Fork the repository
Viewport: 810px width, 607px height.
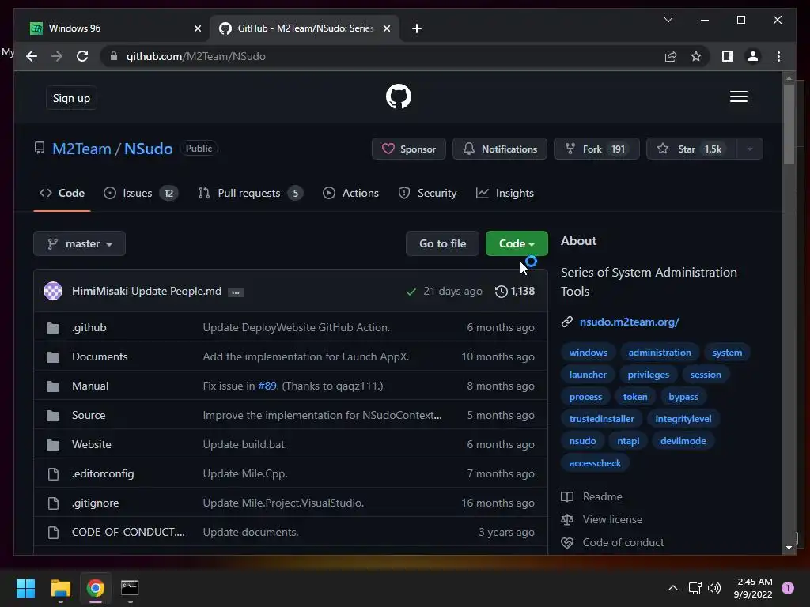click(x=596, y=149)
